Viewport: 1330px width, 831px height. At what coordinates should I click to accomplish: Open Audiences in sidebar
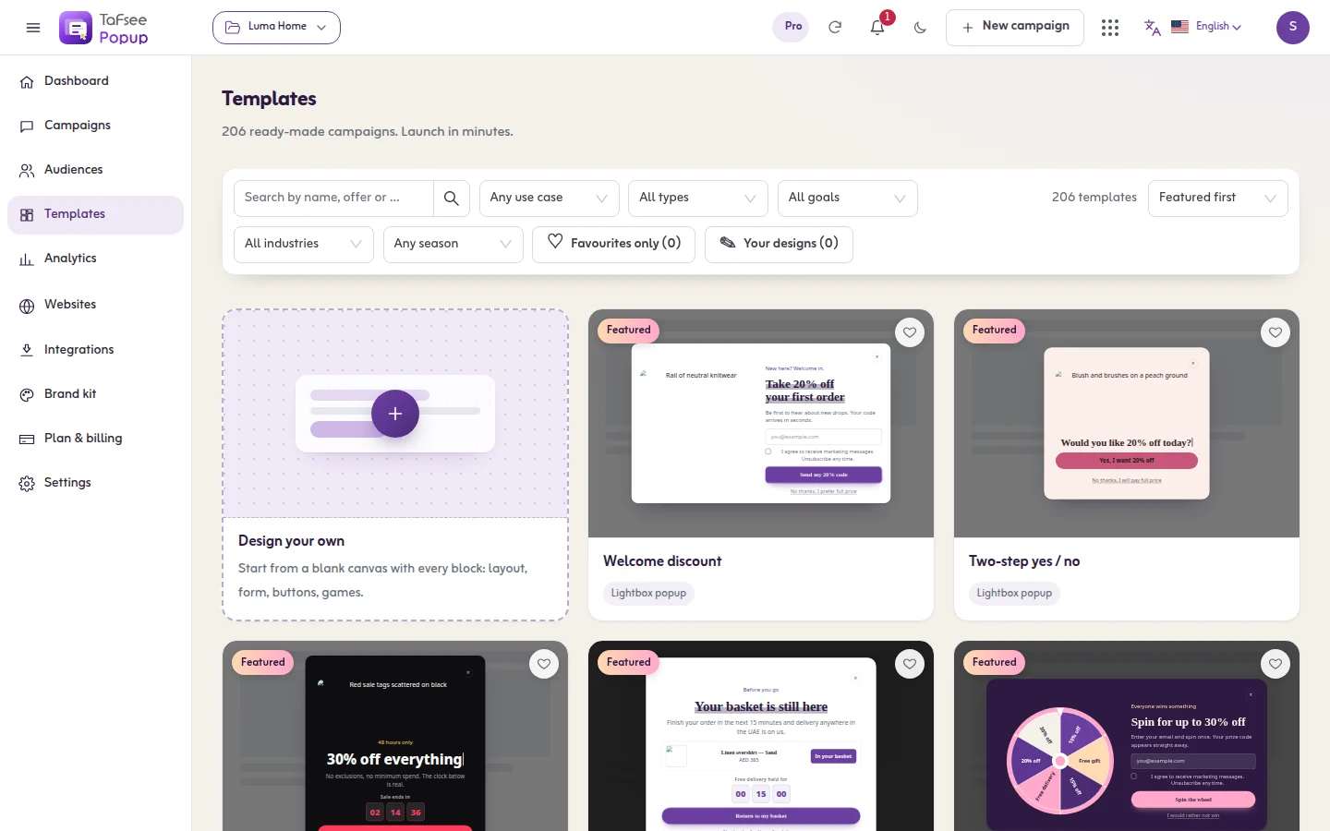tap(95, 170)
